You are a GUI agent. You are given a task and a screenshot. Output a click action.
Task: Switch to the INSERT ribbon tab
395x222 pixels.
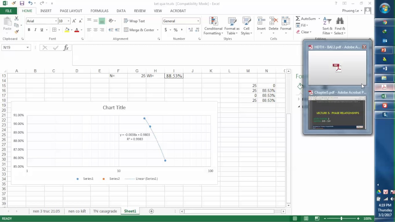(x=46, y=11)
